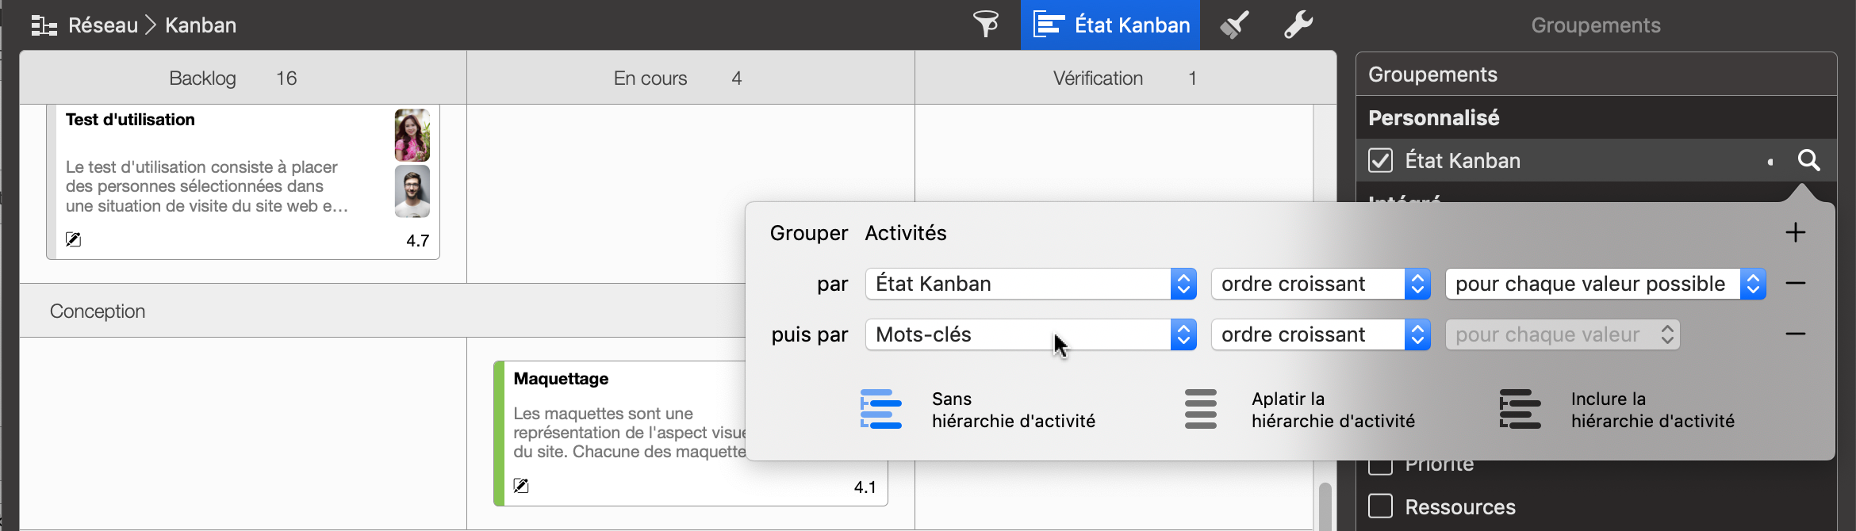Screen dimensions: 1856x531
Task: Open the paintbrush styles icon
Action: [x=1234, y=25]
